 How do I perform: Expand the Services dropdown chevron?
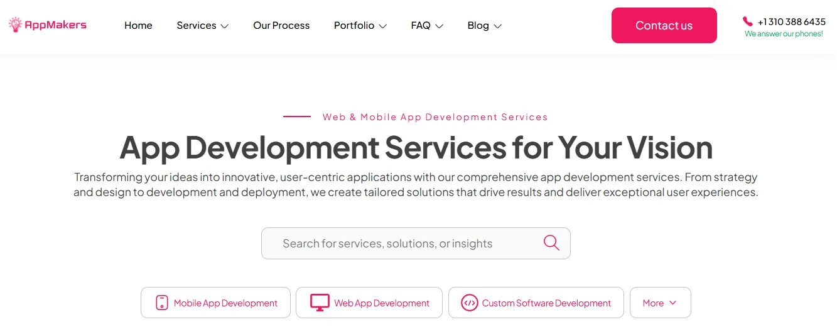(x=225, y=26)
